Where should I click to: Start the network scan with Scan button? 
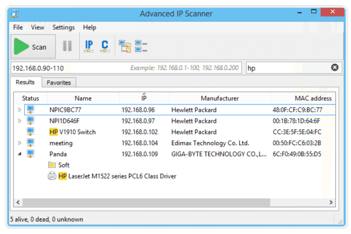click(x=33, y=47)
